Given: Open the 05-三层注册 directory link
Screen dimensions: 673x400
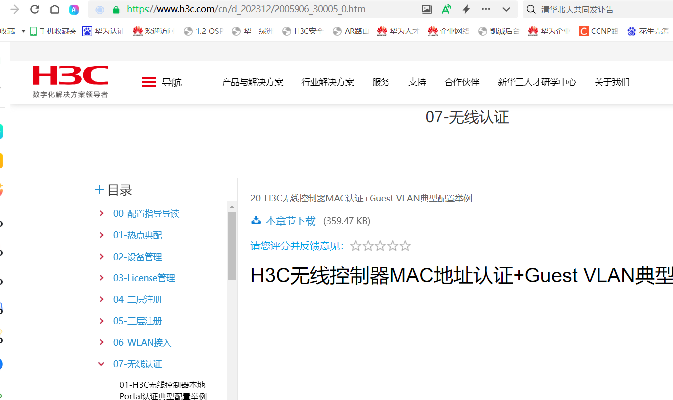Looking at the screenshot, I should pyautogui.click(x=138, y=321).
